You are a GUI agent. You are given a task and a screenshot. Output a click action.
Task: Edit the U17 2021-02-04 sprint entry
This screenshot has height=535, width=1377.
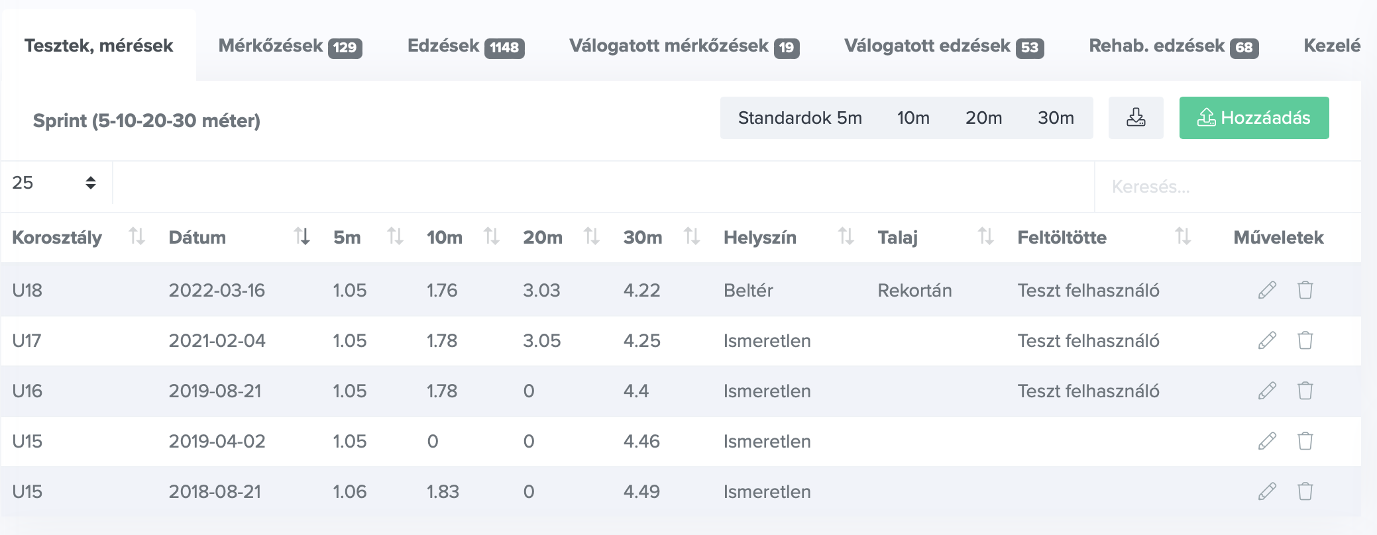(1267, 340)
